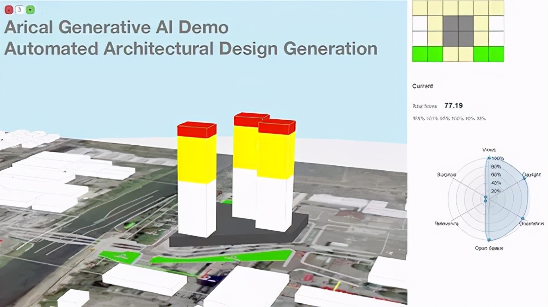The height and width of the screenshot is (307, 548).
Task: Click the Daylight vertex of the radar chart
Action: tap(524, 179)
